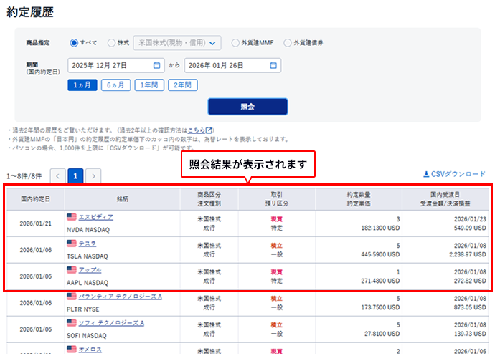Set period to 1ヵ月
The image size is (495, 361).
coord(82,85)
